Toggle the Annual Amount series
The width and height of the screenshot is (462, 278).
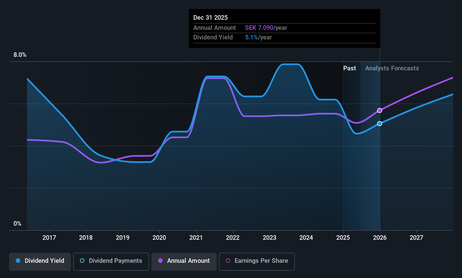tap(184, 262)
